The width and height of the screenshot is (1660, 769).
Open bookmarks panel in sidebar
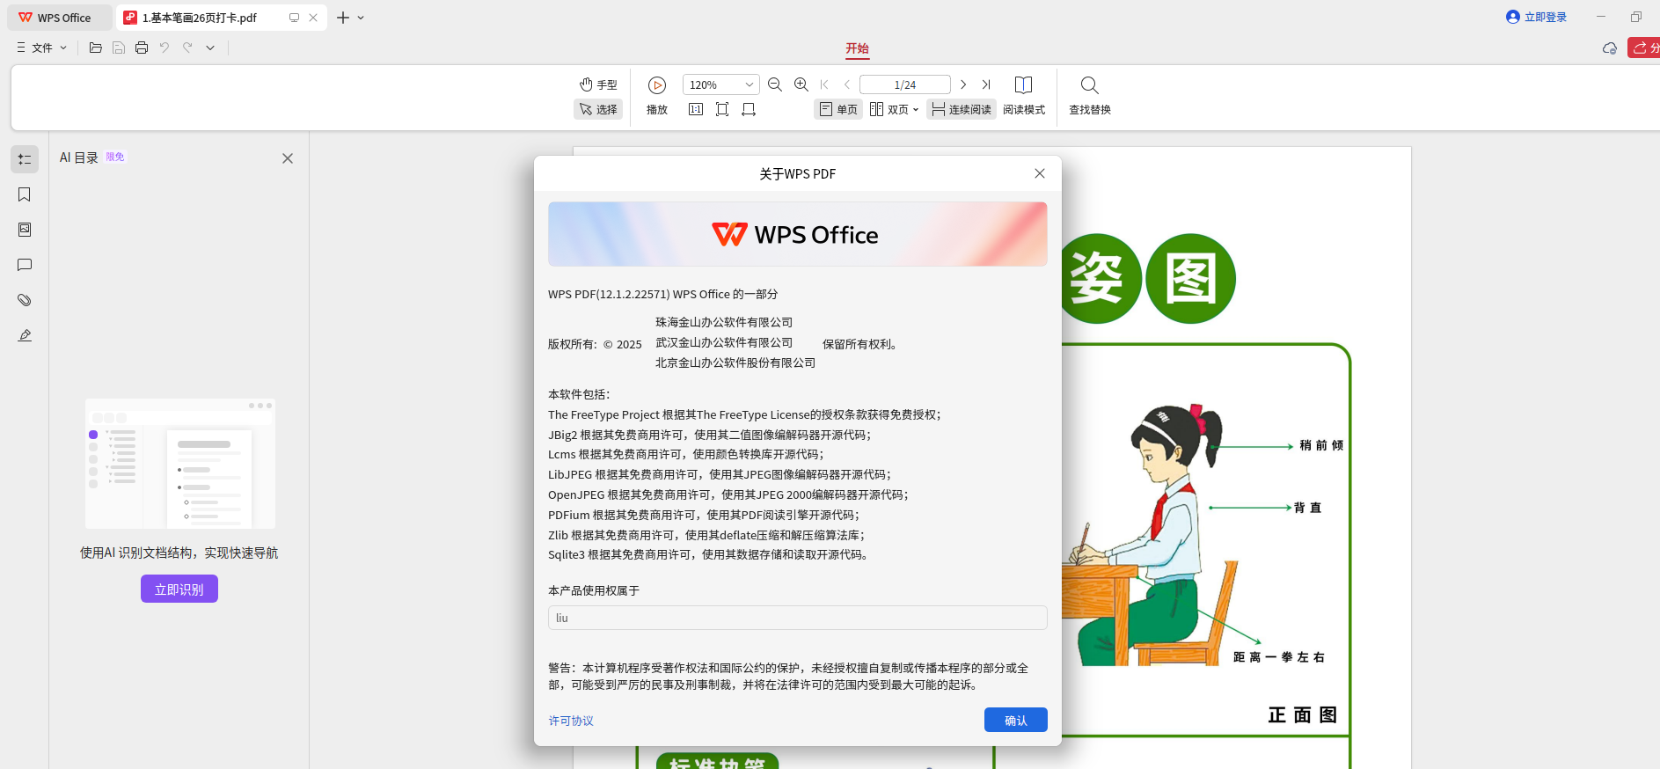[25, 194]
